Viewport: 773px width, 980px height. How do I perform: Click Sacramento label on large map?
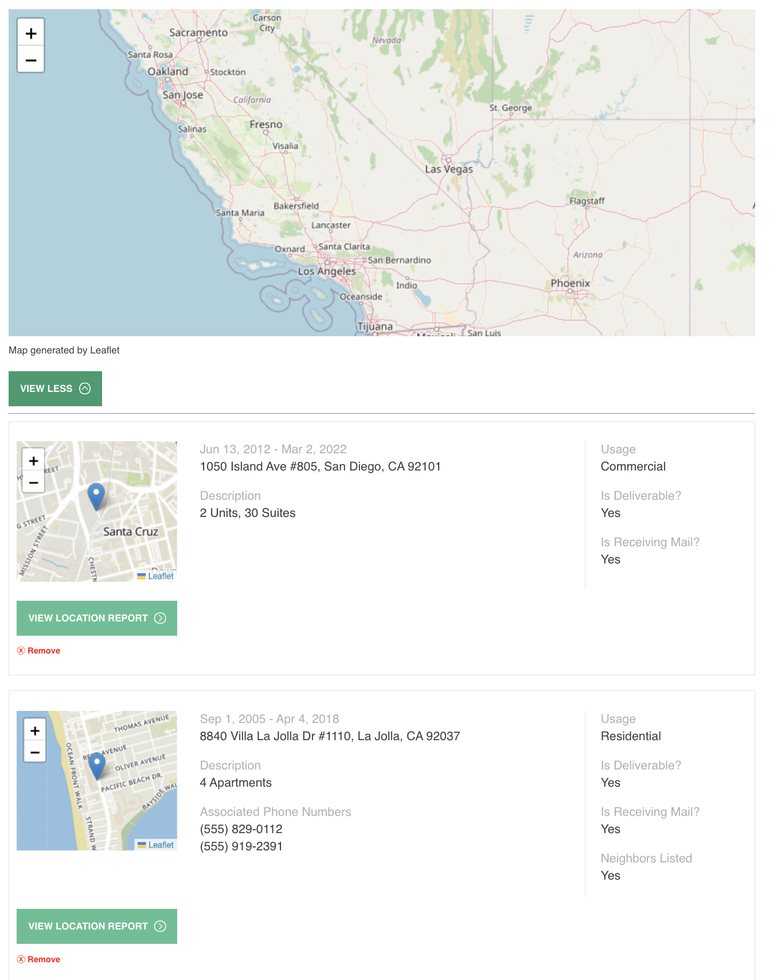pyautogui.click(x=198, y=33)
